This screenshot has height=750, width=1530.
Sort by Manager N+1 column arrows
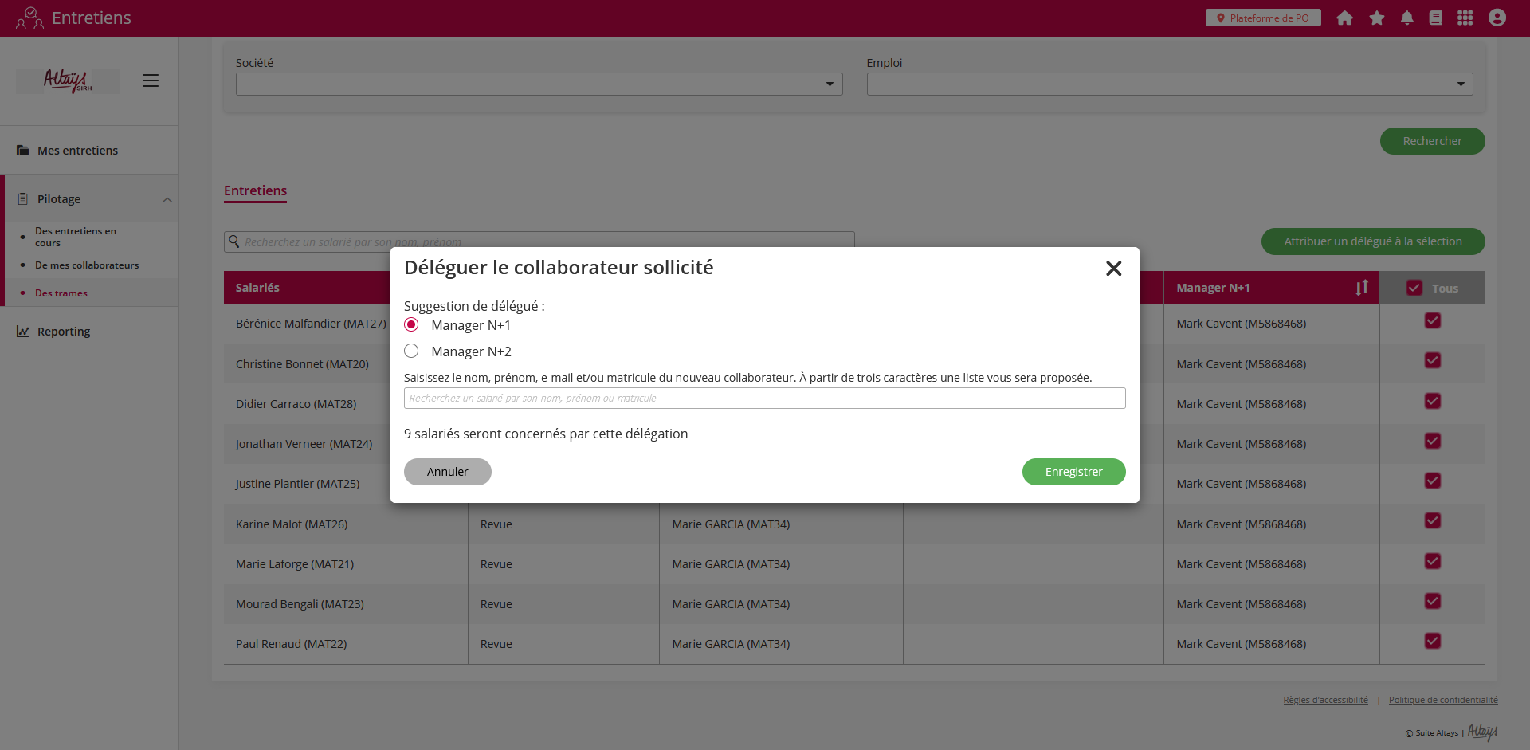1361,288
